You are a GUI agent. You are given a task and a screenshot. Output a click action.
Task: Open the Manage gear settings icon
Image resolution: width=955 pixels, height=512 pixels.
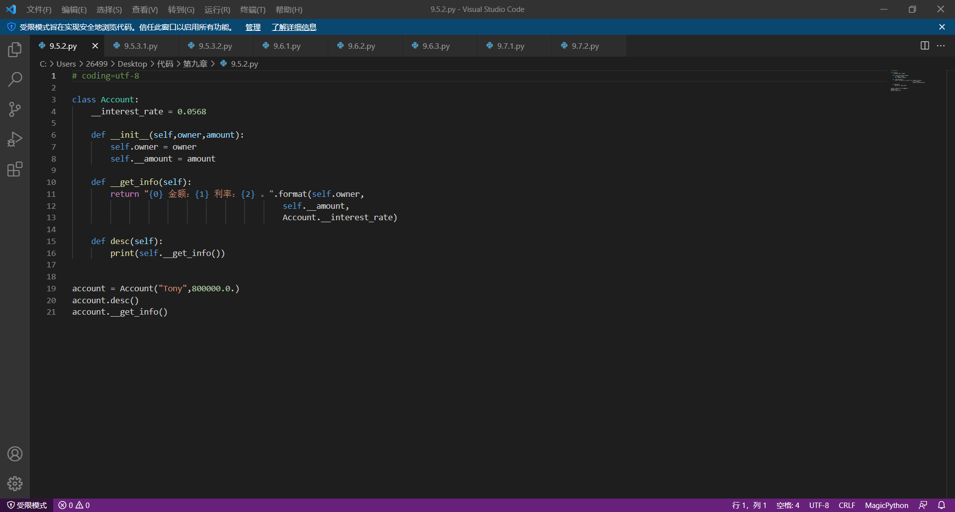[x=15, y=484]
